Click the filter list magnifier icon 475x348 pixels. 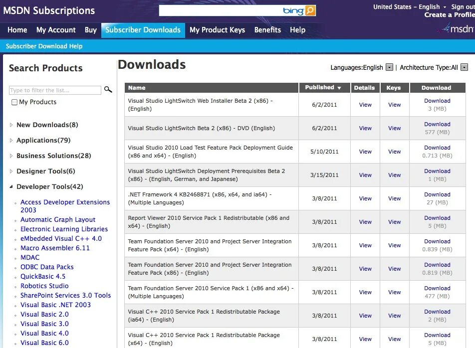[108, 90]
